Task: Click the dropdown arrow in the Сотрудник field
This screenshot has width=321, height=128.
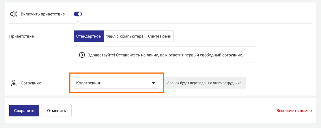Action: click(154, 83)
